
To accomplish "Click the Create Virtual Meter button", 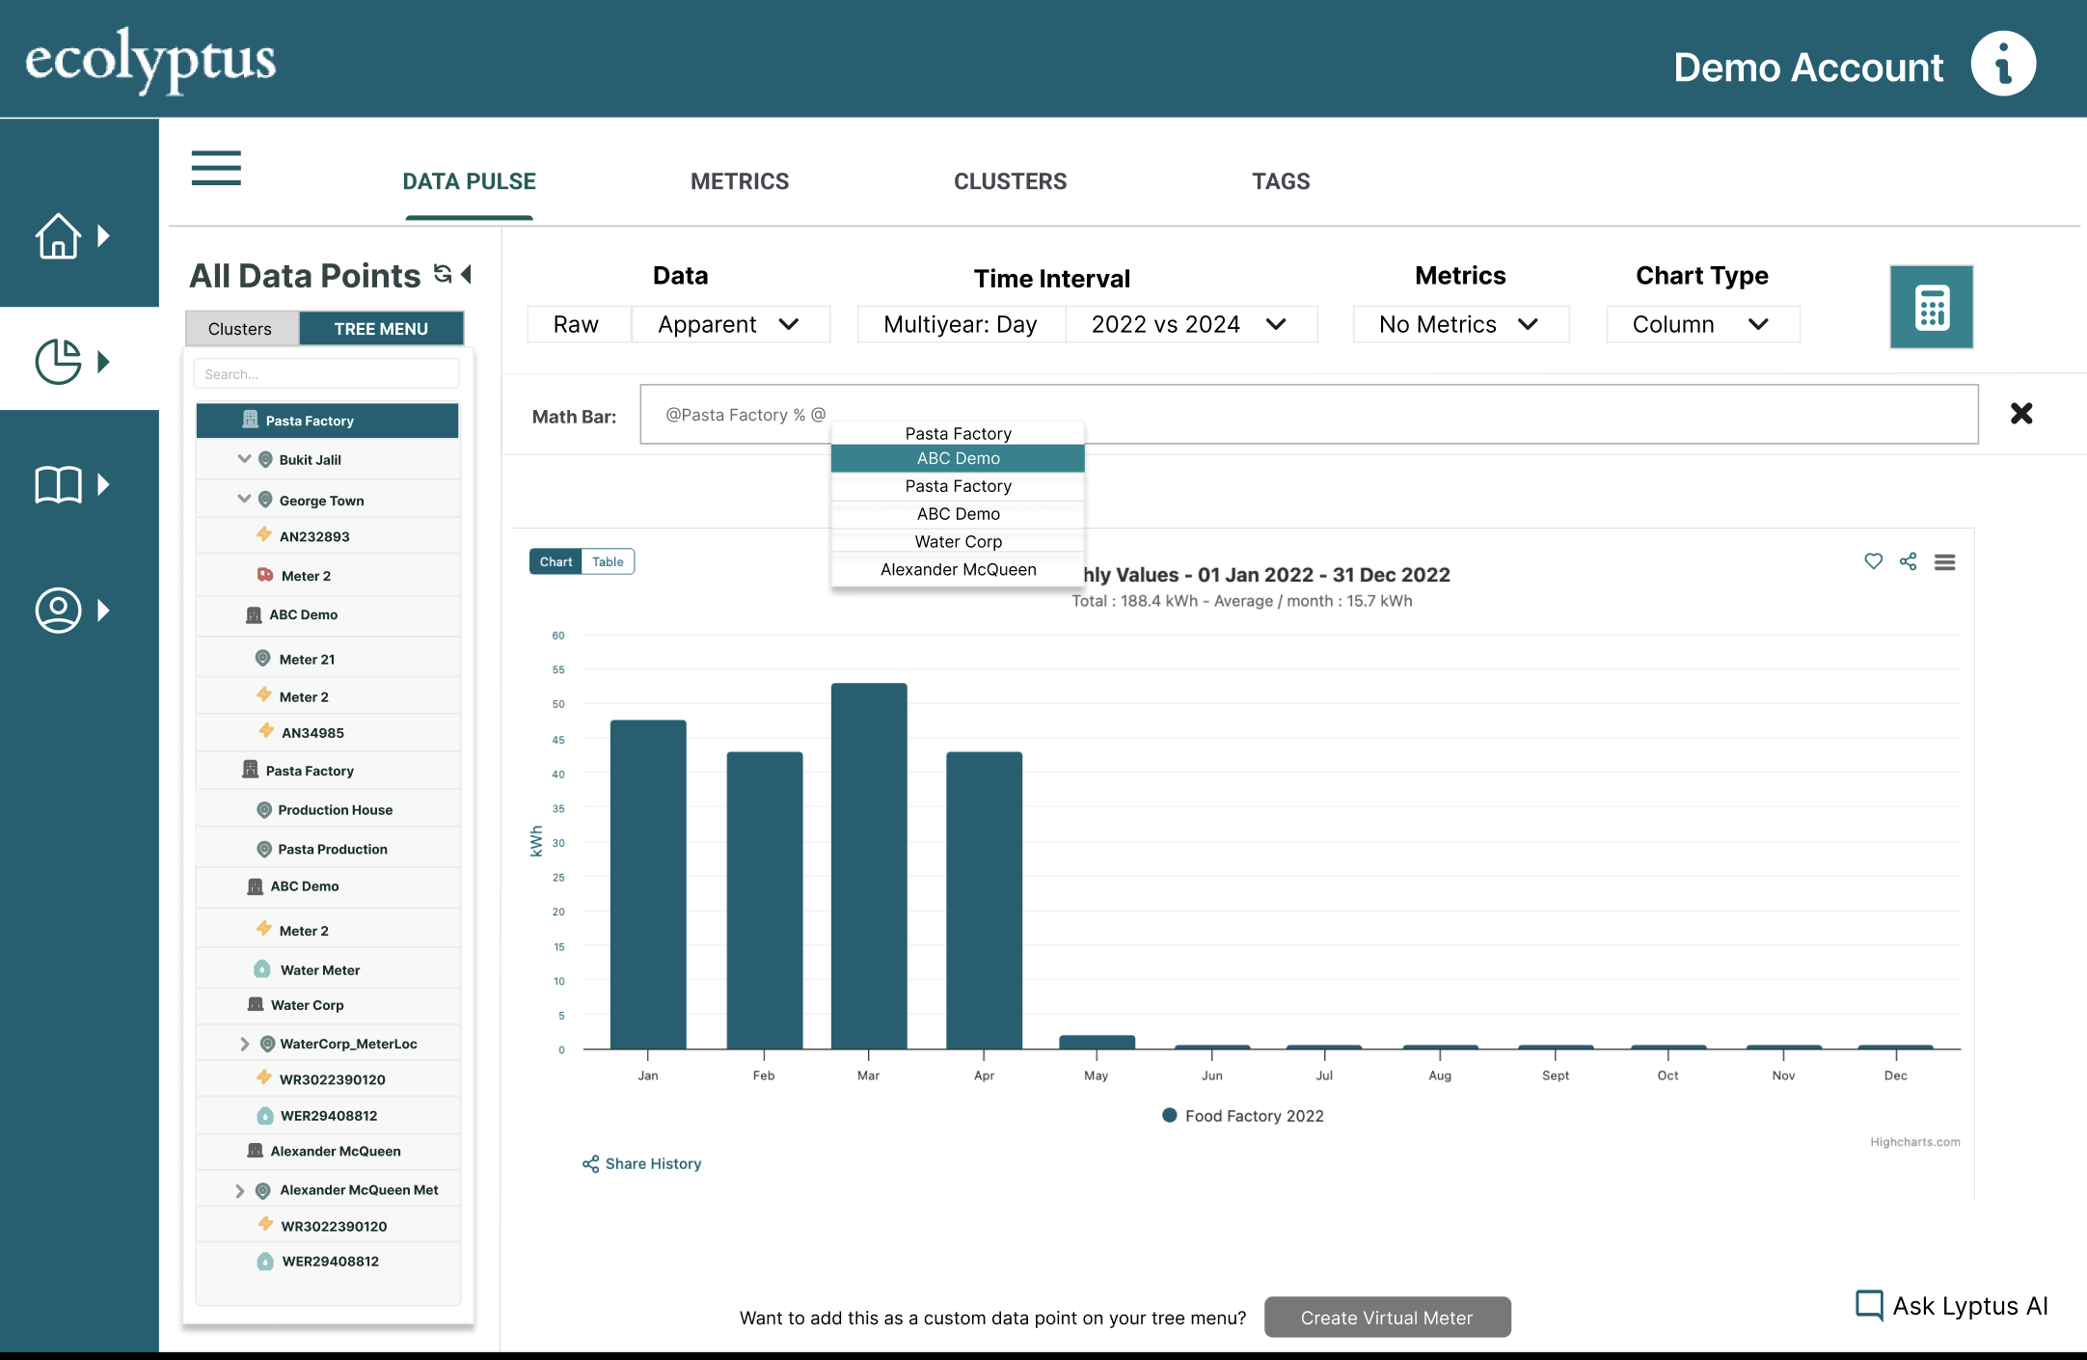I will (1386, 1318).
